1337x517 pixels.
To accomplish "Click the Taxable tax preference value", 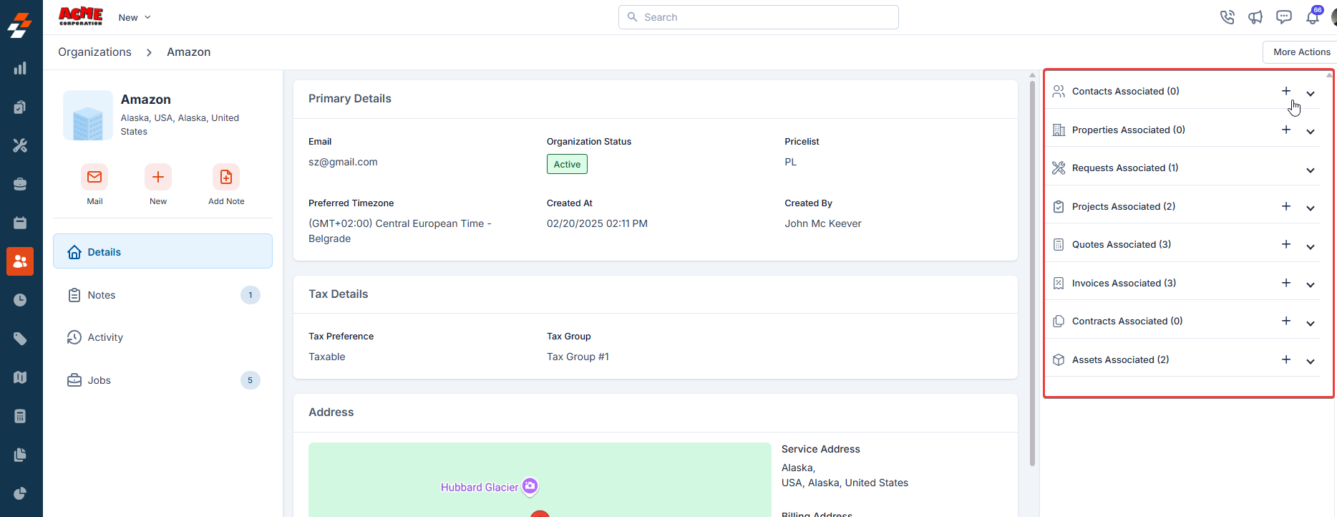I will click(327, 357).
